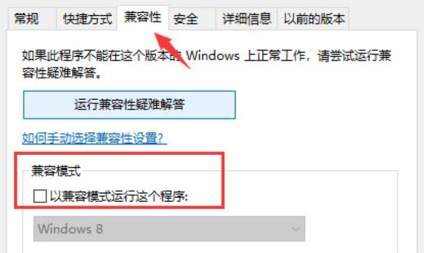Image resolution: width=424 pixels, height=253 pixels.
Task: Select the 兼容性 tab
Action: click(143, 17)
